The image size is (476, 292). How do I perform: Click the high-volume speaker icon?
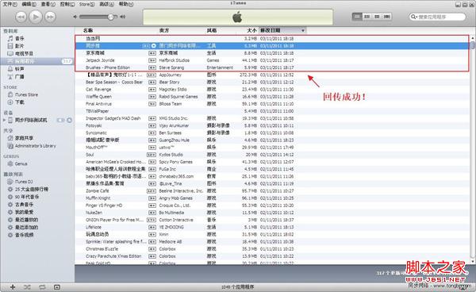122,17
